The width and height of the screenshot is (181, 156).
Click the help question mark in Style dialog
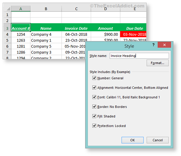pos(153,45)
